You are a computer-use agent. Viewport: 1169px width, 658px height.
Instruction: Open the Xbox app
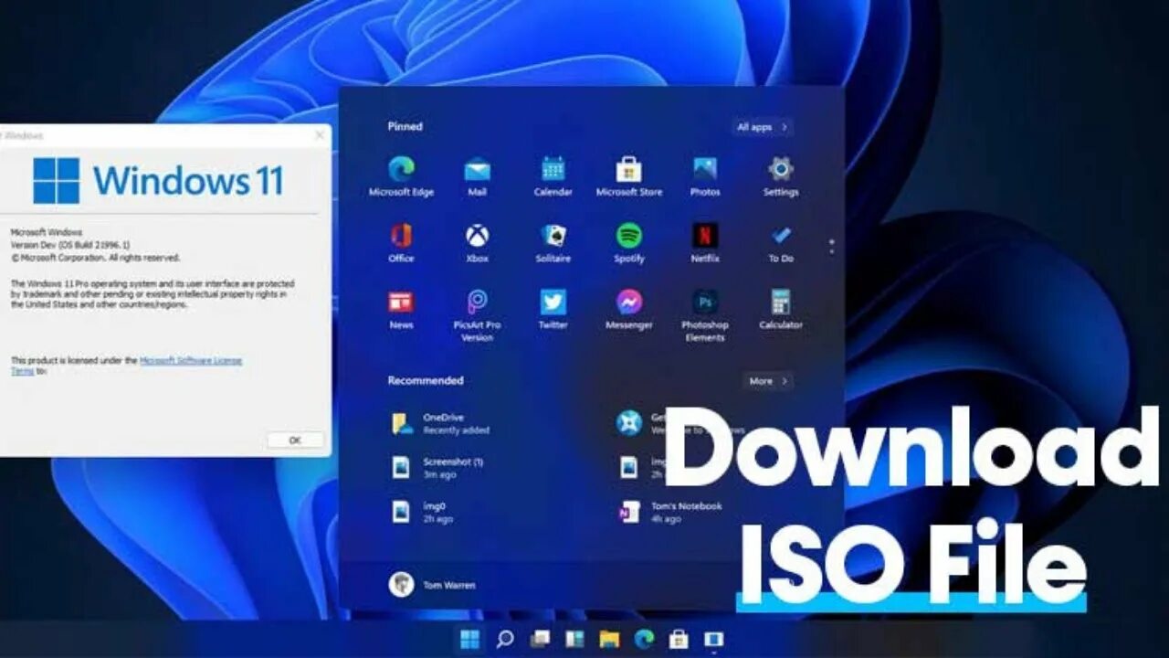477,243
